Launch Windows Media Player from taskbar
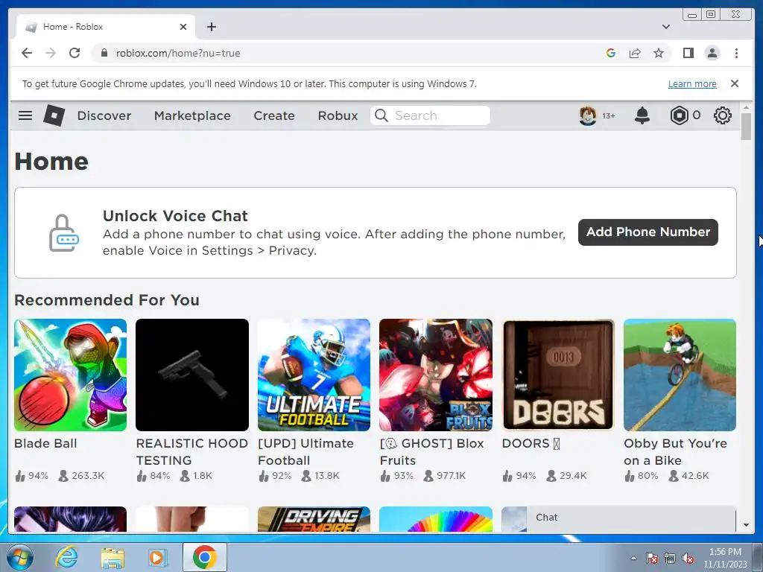763x572 pixels. 157,557
